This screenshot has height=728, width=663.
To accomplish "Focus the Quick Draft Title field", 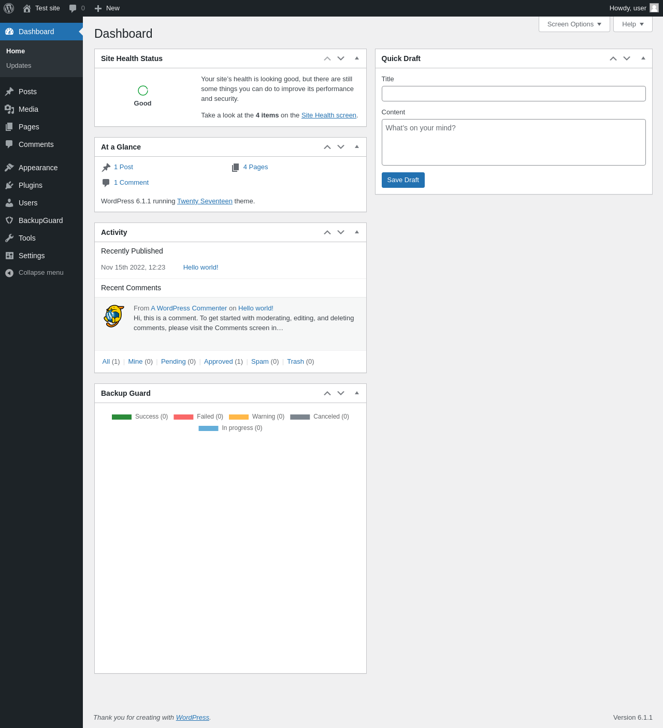I will point(514,94).
